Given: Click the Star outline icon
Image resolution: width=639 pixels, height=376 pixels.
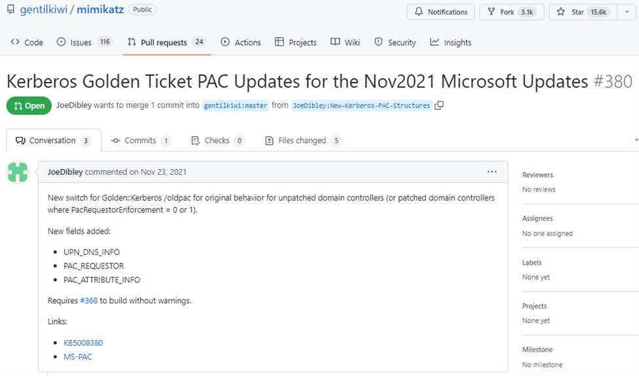Looking at the screenshot, I should tap(561, 11).
